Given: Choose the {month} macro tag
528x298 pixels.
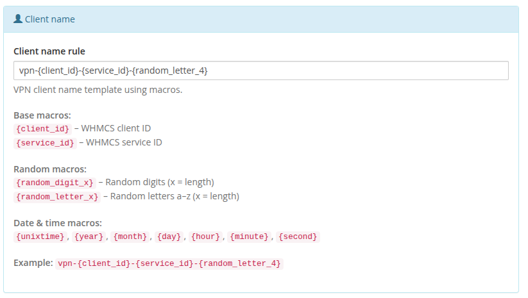Looking at the screenshot, I should (x=131, y=237).
